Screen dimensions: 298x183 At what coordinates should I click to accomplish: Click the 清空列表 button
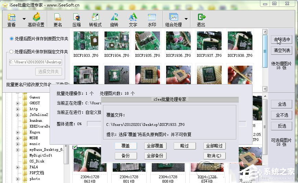click(x=282, y=51)
